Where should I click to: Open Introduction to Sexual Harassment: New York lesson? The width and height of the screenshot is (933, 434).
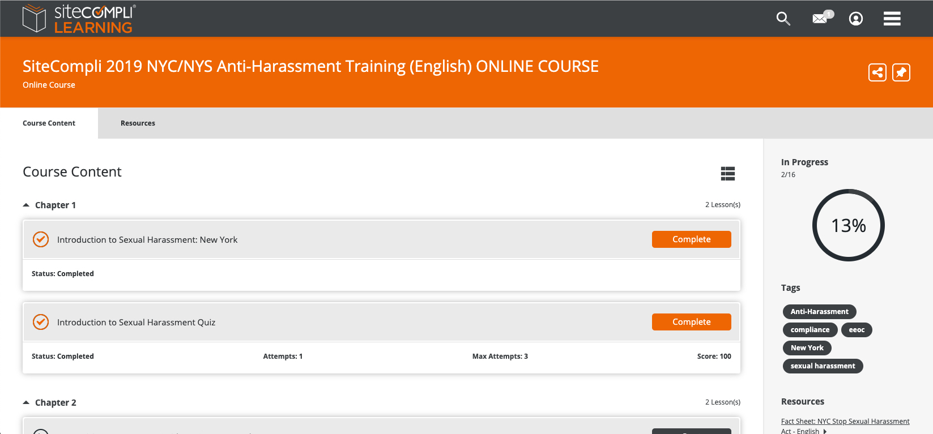point(147,240)
